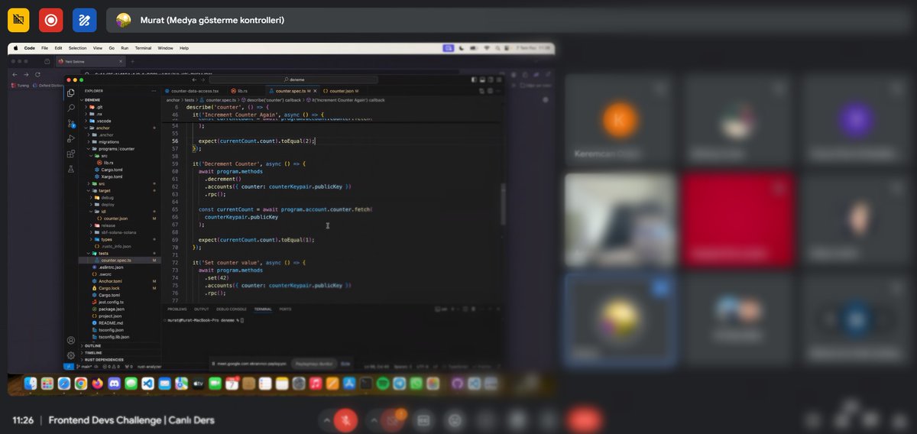917x434 pixels.
Task: Click Paylaşmayı durdur sharing button
Action: pyautogui.click(x=314, y=364)
